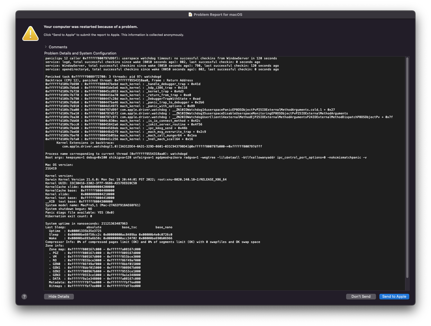This screenshot has height=326, width=431.
Task: Click the "Mac OS version:" label
Action: click(x=59, y=165)
